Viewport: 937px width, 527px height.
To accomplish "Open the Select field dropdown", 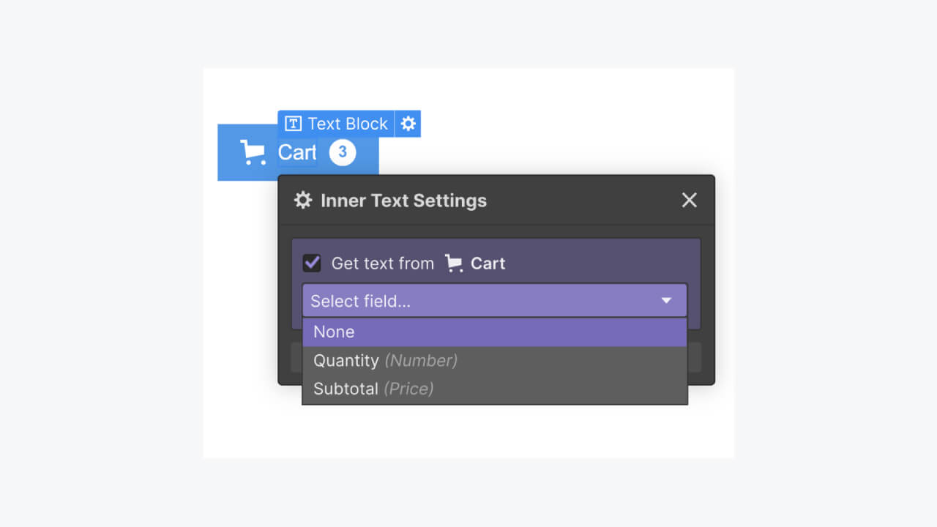I will [x=483, y=301].
